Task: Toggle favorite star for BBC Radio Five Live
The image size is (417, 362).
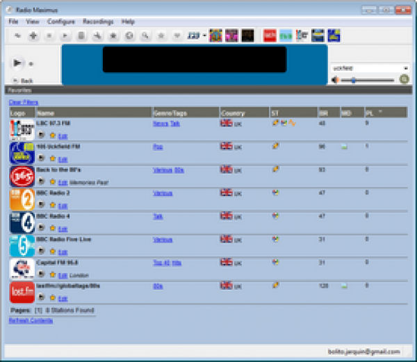Action: click(x=53, y=251)
